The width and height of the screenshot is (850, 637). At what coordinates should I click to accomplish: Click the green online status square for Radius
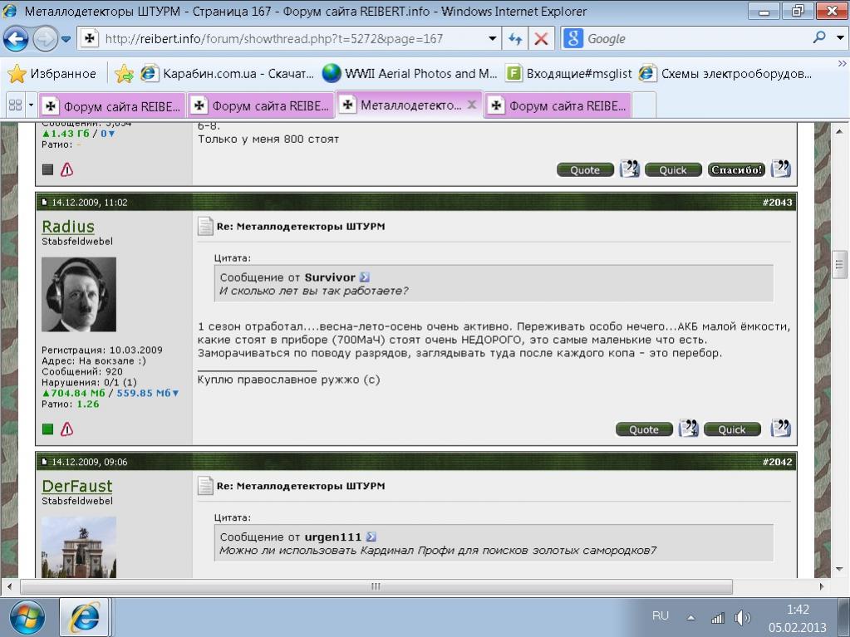47,429
